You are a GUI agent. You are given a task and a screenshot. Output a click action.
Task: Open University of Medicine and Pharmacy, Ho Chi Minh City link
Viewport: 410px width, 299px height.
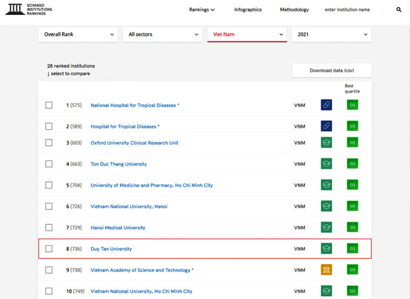[152, 185]
